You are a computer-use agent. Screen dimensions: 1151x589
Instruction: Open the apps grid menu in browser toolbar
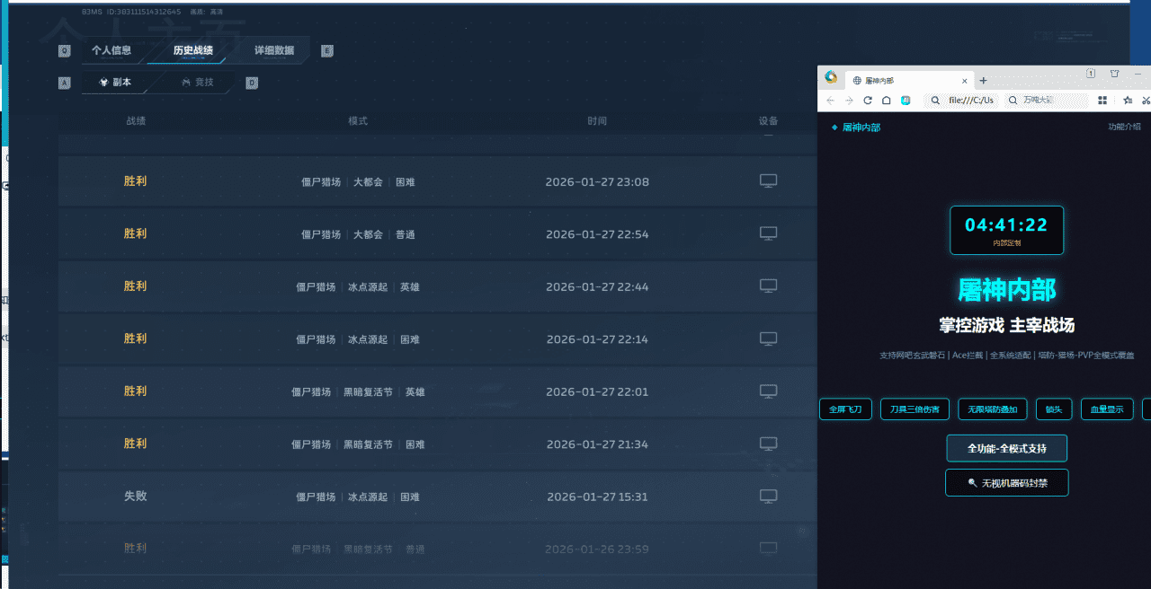(1102, 100)
